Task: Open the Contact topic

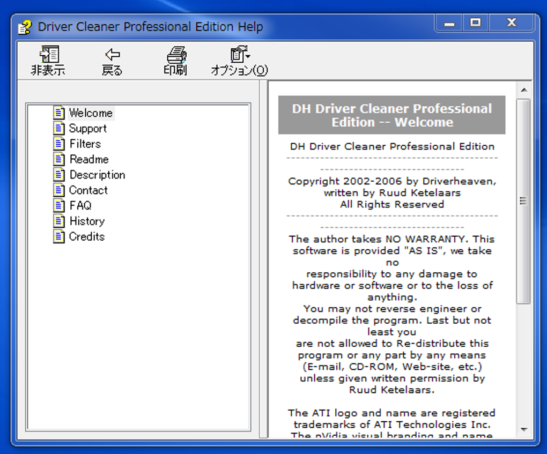Action: (88, 190)
